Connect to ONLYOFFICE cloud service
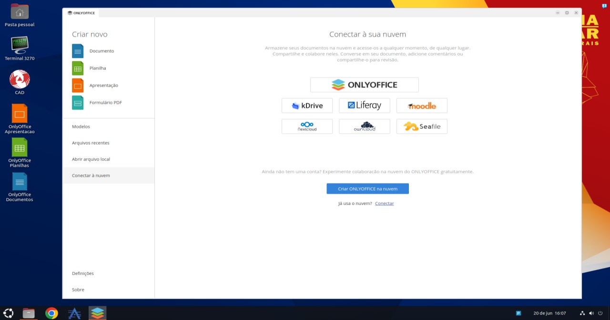The height and width of the screenshot is (320, 610). [365, 84]
